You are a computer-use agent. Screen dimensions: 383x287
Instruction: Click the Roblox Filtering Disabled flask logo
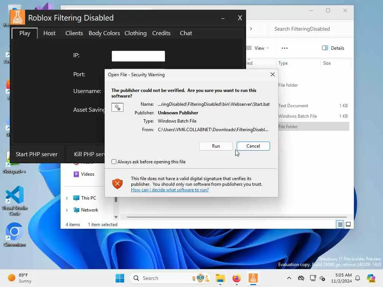(x=18, y=17)
